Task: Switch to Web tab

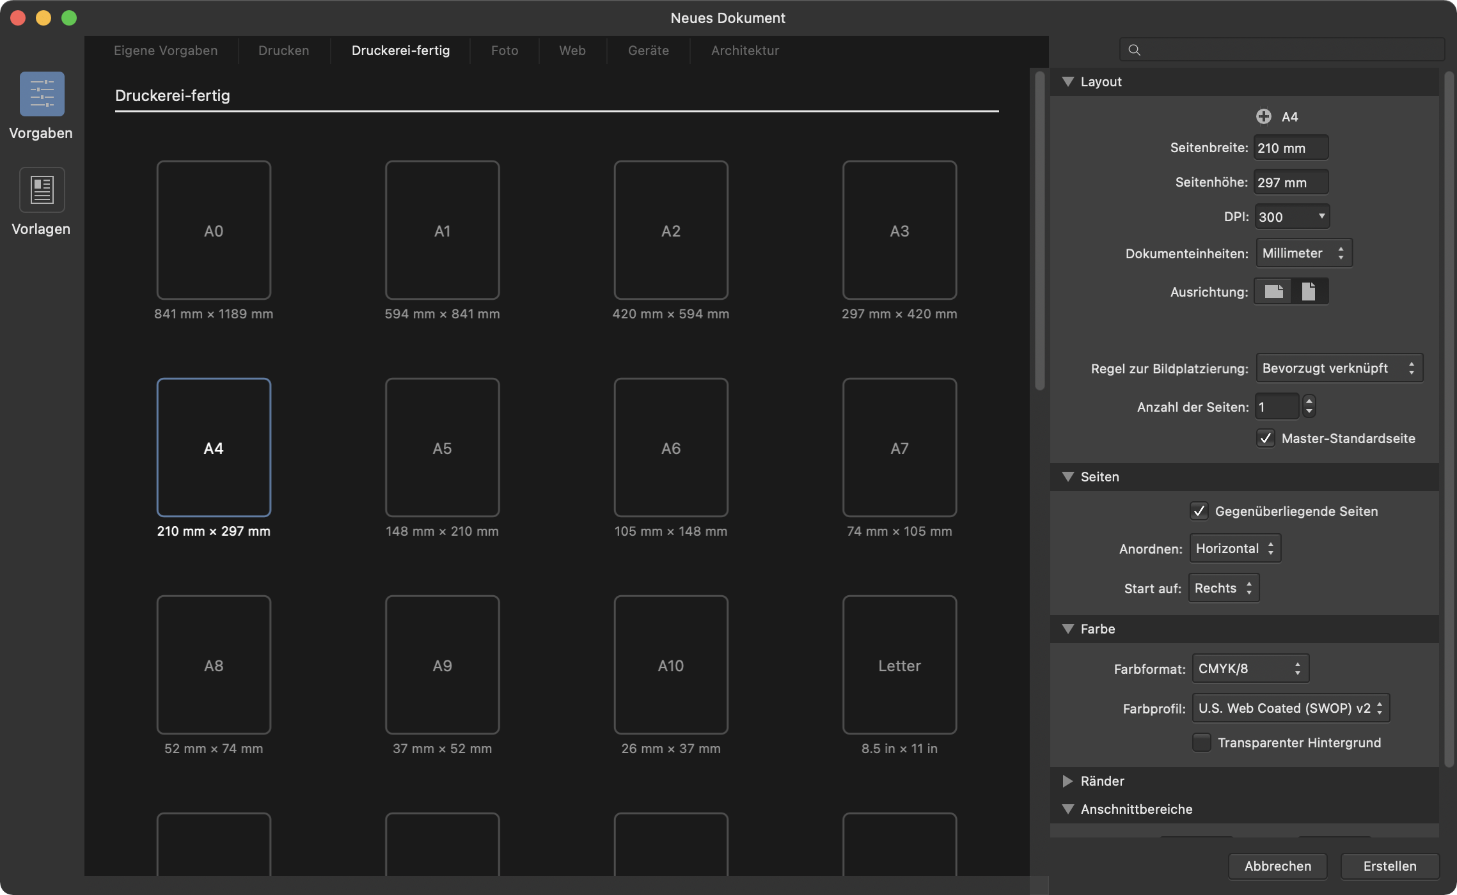Action: click(x=572, y=51)
